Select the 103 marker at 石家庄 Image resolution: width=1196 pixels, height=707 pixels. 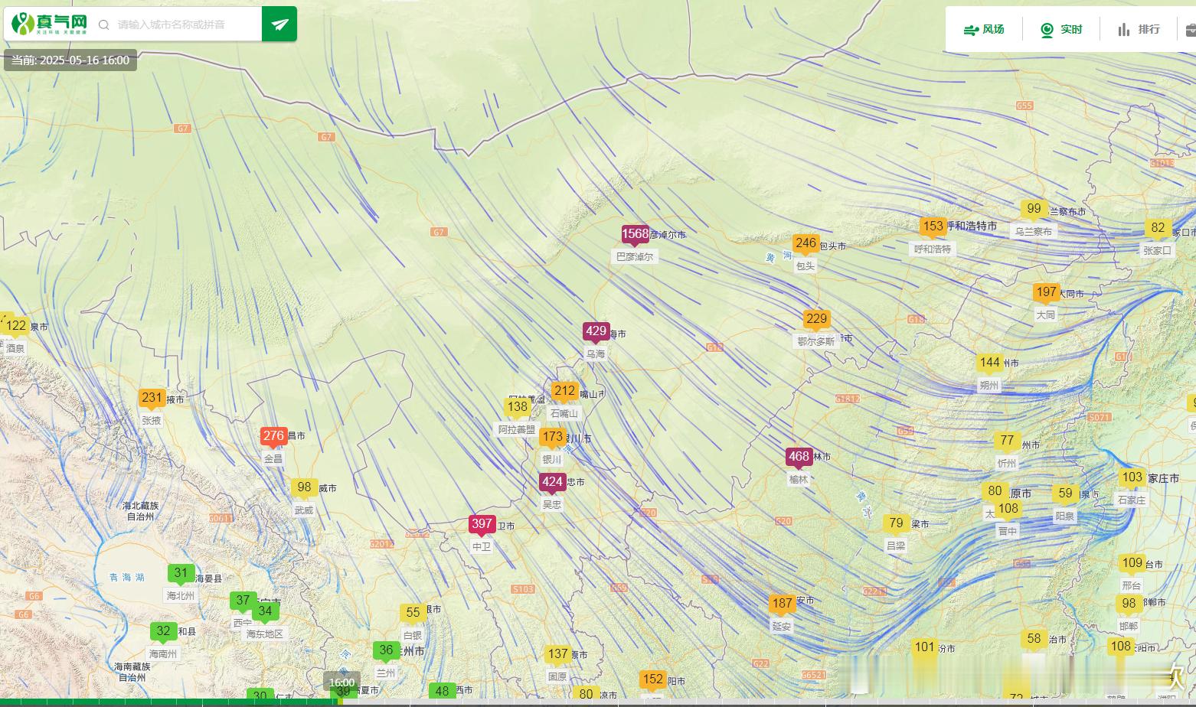pyautogui.click(x=1132, y=477)
